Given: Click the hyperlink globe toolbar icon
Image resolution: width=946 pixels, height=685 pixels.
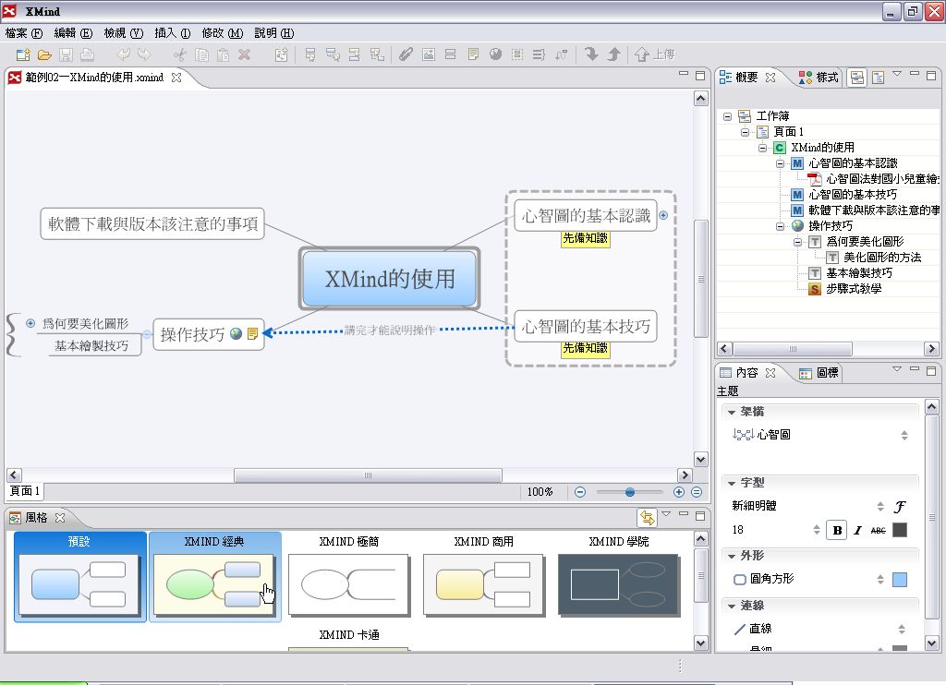Looking at the screenshot, I should tap(495, 54).
